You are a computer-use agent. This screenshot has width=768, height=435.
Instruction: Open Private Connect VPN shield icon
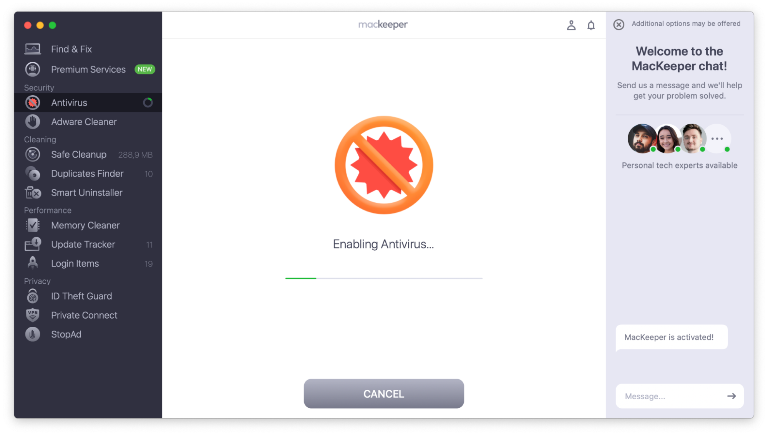[x=33, y=315]
